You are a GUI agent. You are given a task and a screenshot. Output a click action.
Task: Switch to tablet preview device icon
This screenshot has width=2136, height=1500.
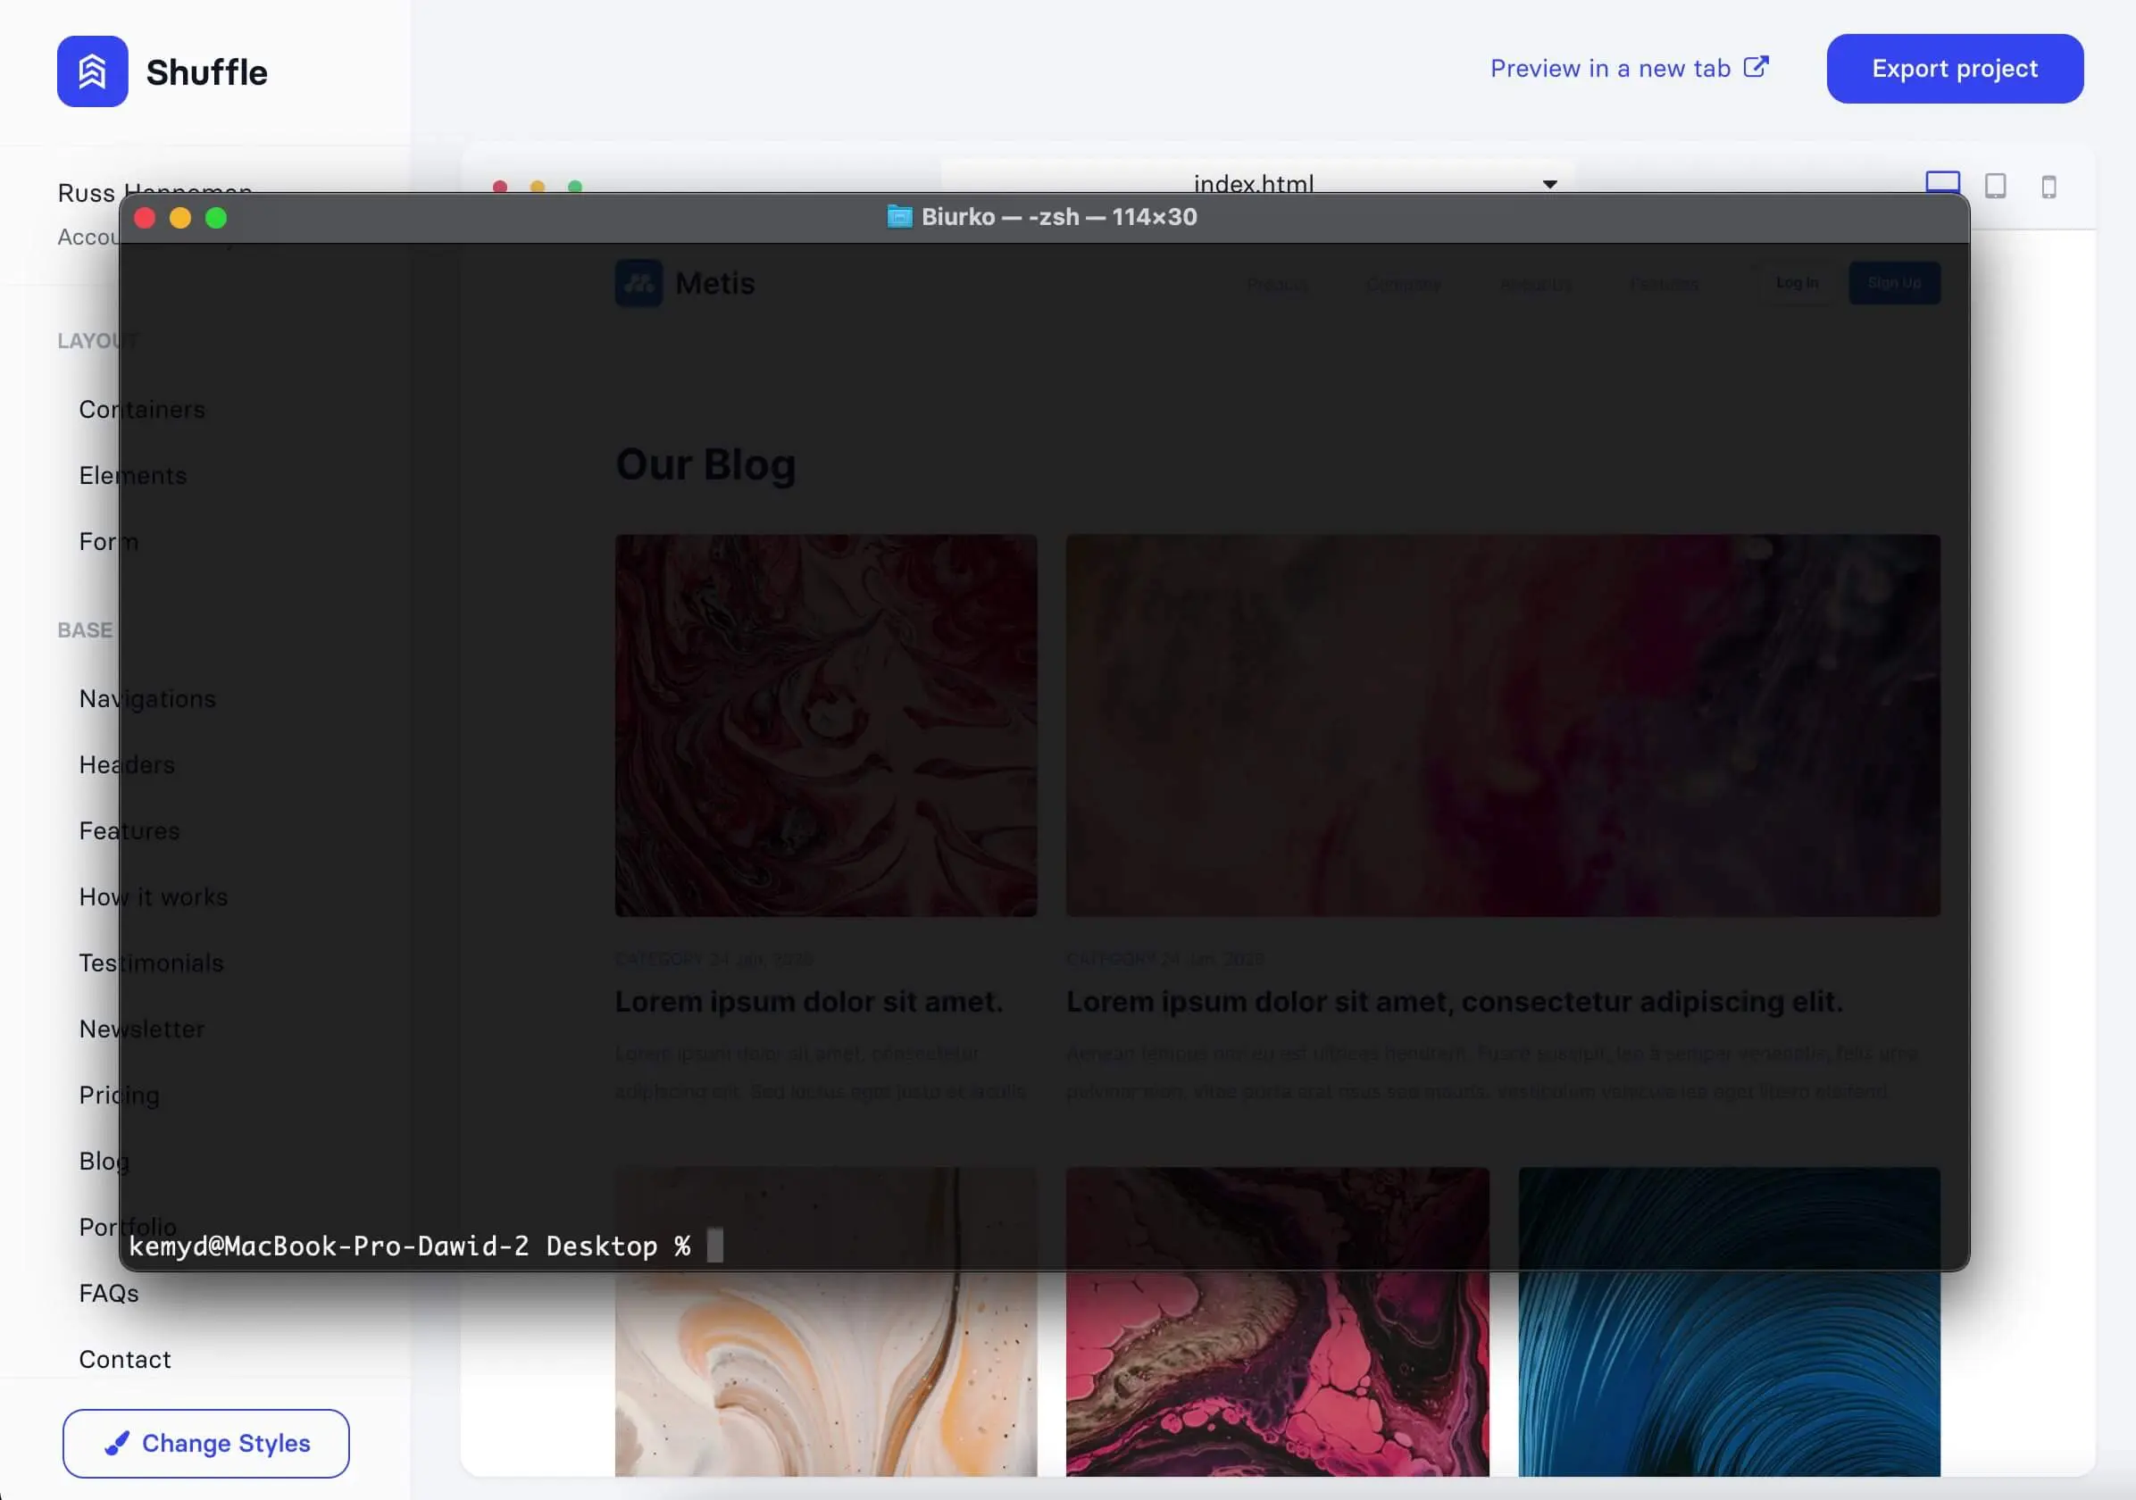1995,186
